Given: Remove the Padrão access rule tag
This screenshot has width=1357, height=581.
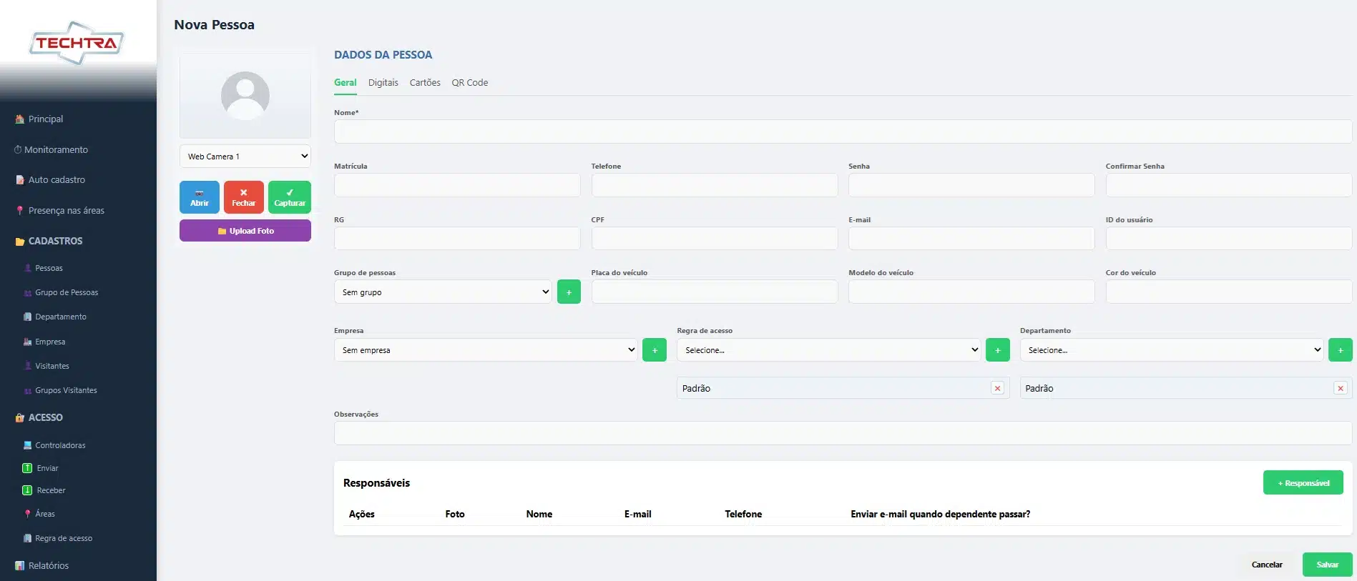Looking at the screenshot, I should [997, 388].
